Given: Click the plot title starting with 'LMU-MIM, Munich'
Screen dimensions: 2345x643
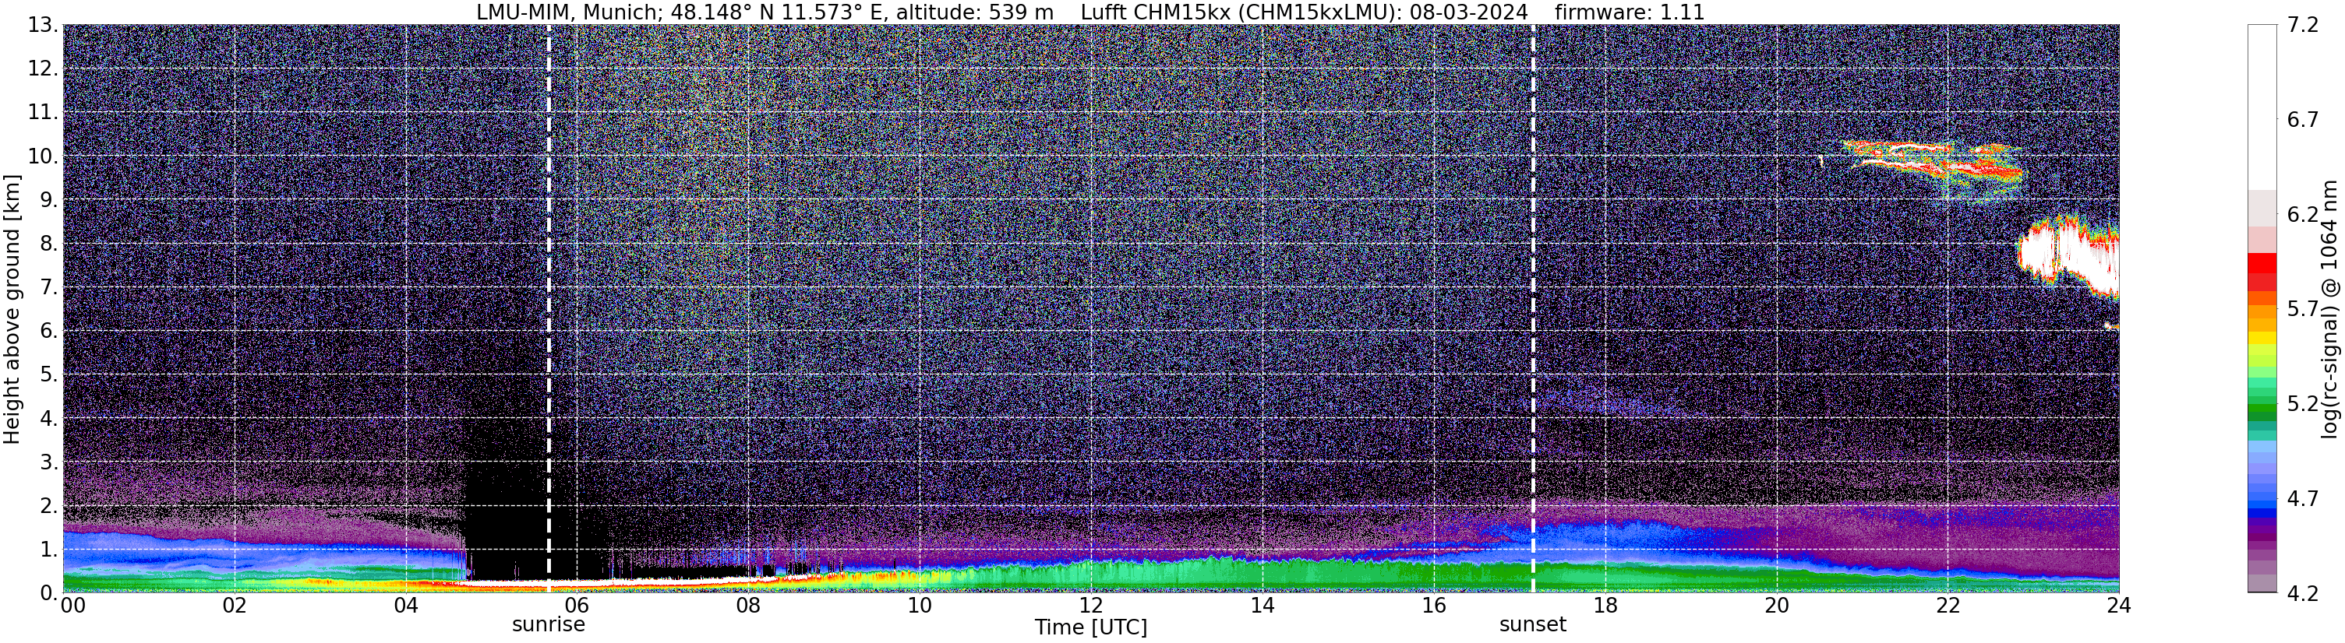Looking at the screenshot, I should (x=1090, y=12).
